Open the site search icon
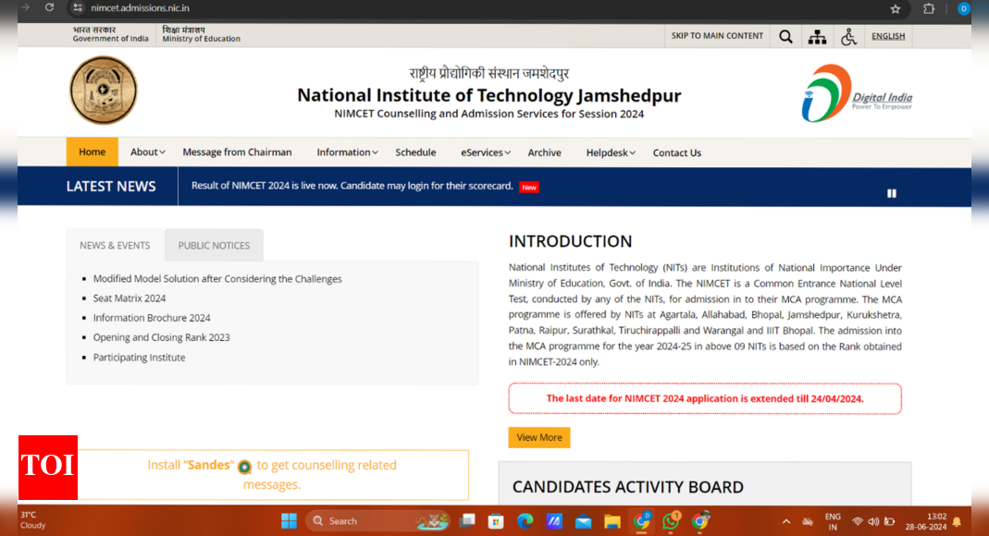Screen dimensions: 989x536 tap(785, 36)
